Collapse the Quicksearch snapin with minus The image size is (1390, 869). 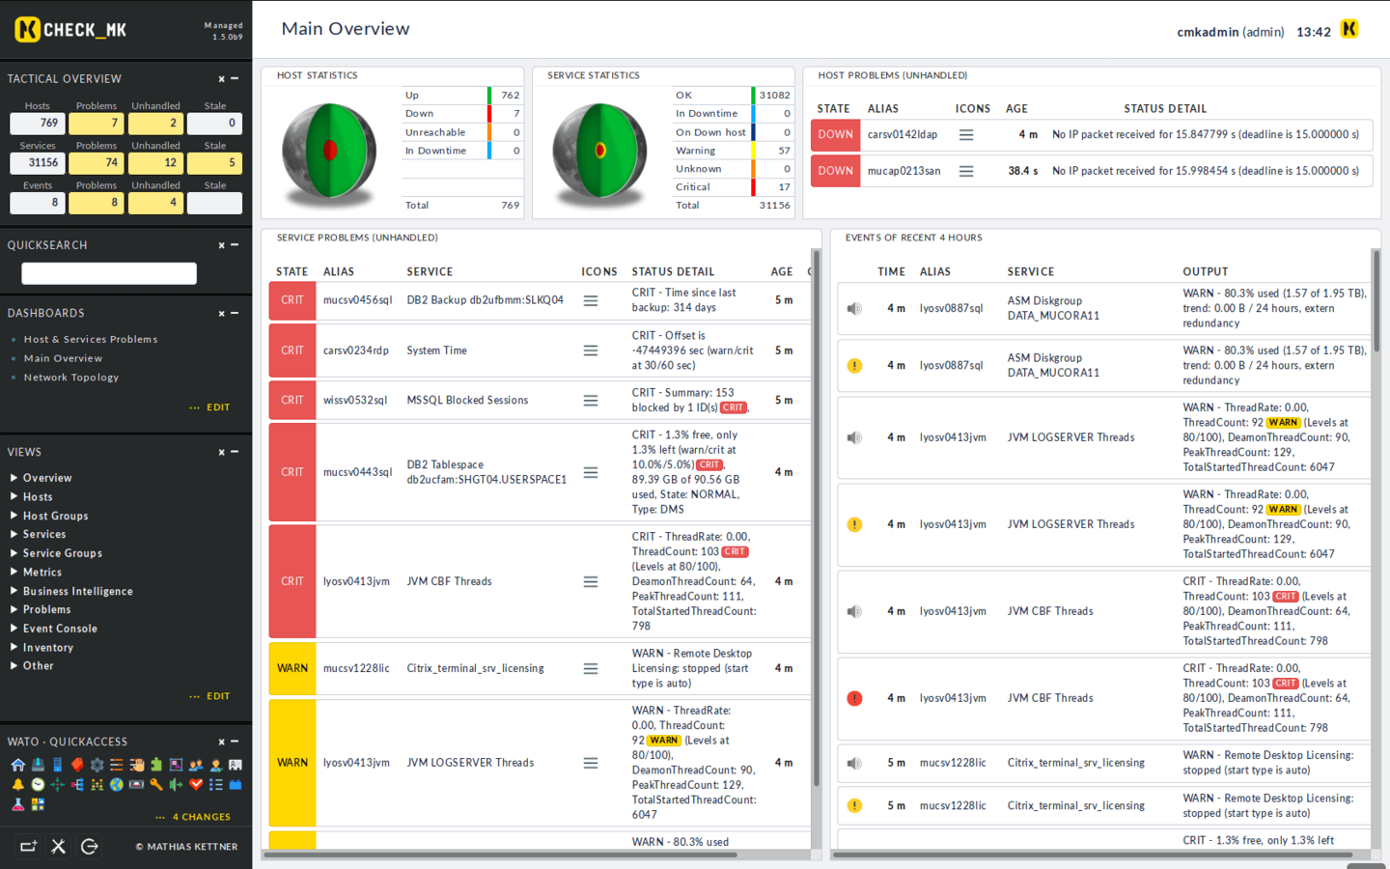pyautogui.click(x=235, y=245)
